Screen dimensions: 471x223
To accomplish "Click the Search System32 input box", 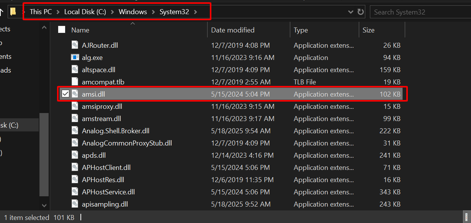I will 420,12.
